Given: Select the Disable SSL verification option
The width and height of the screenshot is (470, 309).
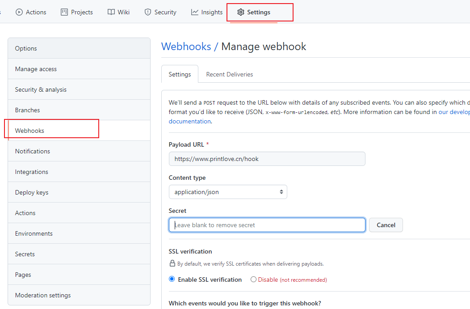Looking at the screenshot, I should tap(253, 279).
